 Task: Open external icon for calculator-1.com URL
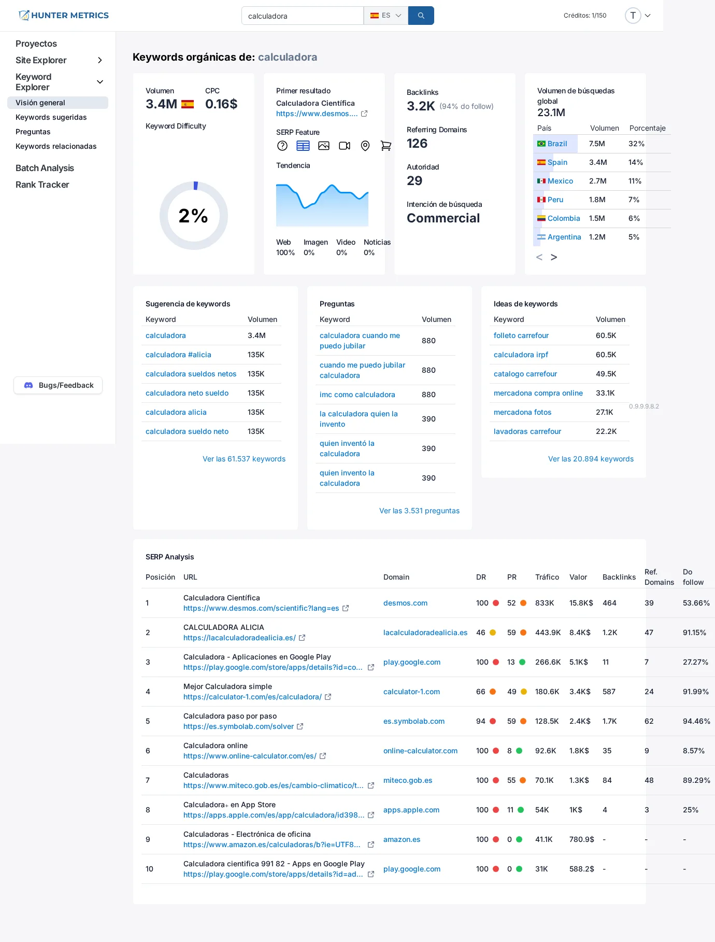click(x=328, y=697)
